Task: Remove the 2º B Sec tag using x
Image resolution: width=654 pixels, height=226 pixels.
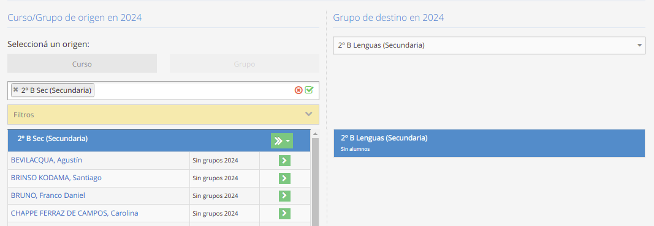Action: (15, 90)
